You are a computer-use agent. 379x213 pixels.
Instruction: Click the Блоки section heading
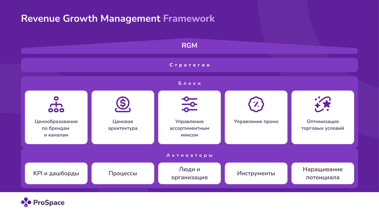(x=189, y=84)
